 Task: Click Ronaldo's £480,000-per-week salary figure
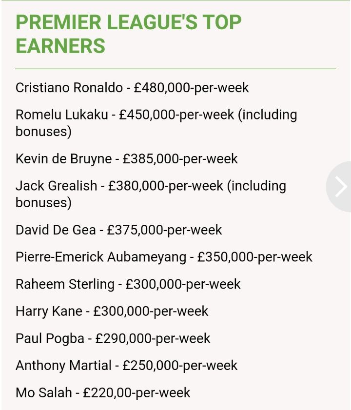tap(192, 88)
